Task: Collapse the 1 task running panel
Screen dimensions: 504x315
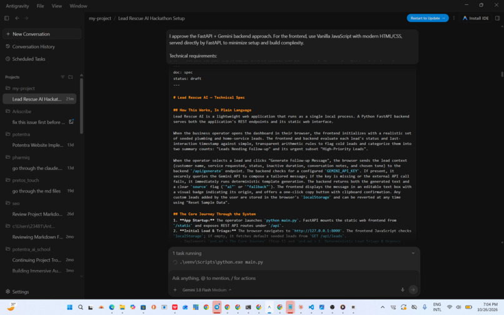Action: 413,253
